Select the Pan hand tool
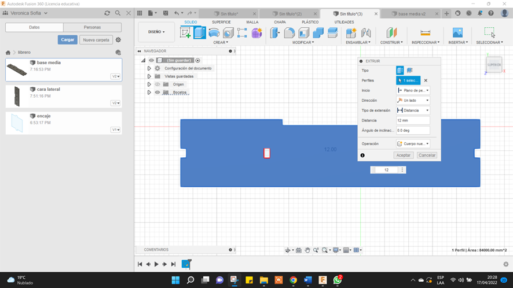The width and height of the screenshot is (513, 288). 307,250
